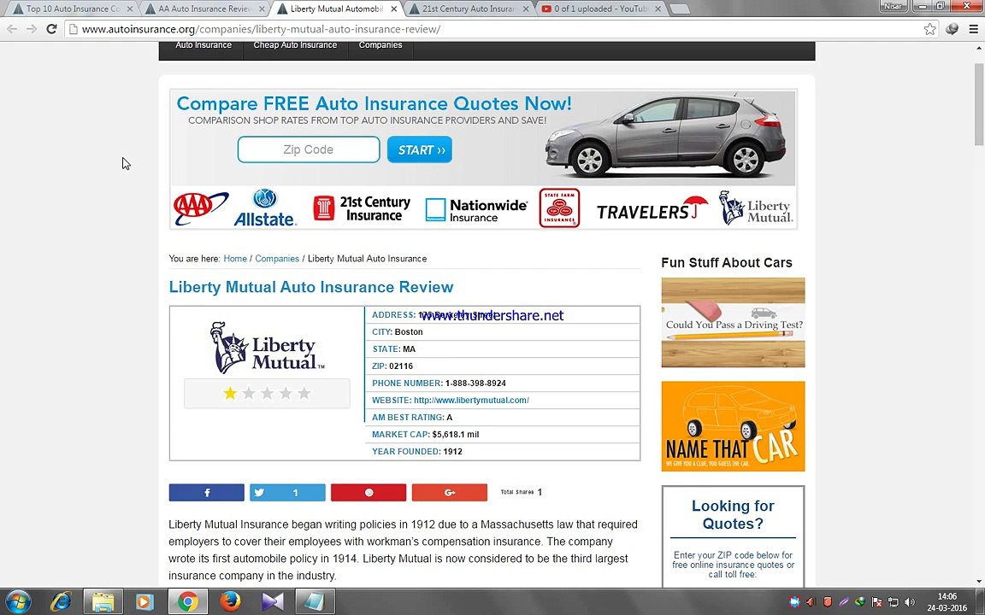Click the Liberty Mutual Auto Insurance Review heading

tap(311, 287)
